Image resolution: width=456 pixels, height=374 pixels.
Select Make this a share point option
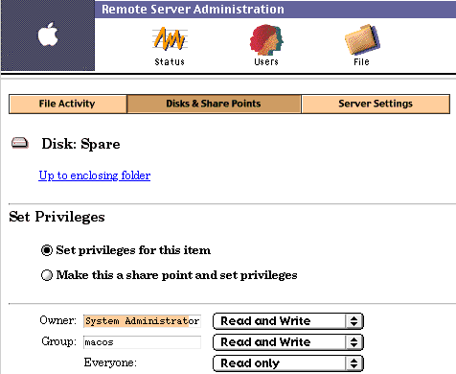[47, 275]
